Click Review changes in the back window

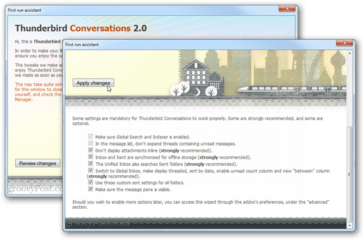click(38, 163)
